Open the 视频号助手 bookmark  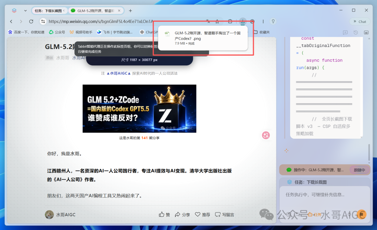click(x=81, y=32)
